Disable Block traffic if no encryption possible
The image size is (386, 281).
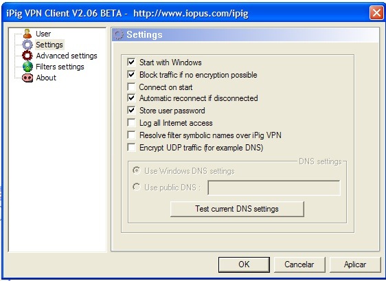point(131,74)
